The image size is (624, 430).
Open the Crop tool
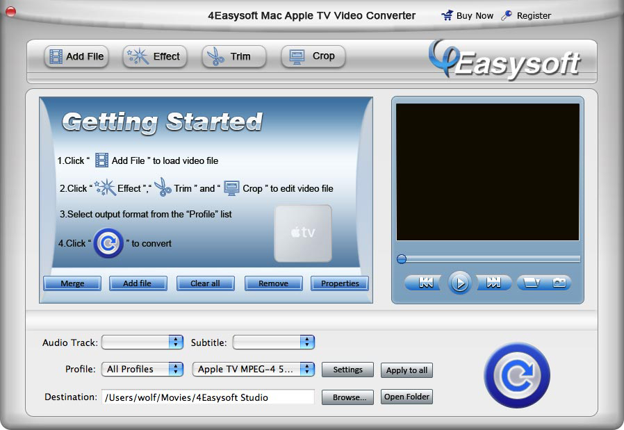coord(313,56)
